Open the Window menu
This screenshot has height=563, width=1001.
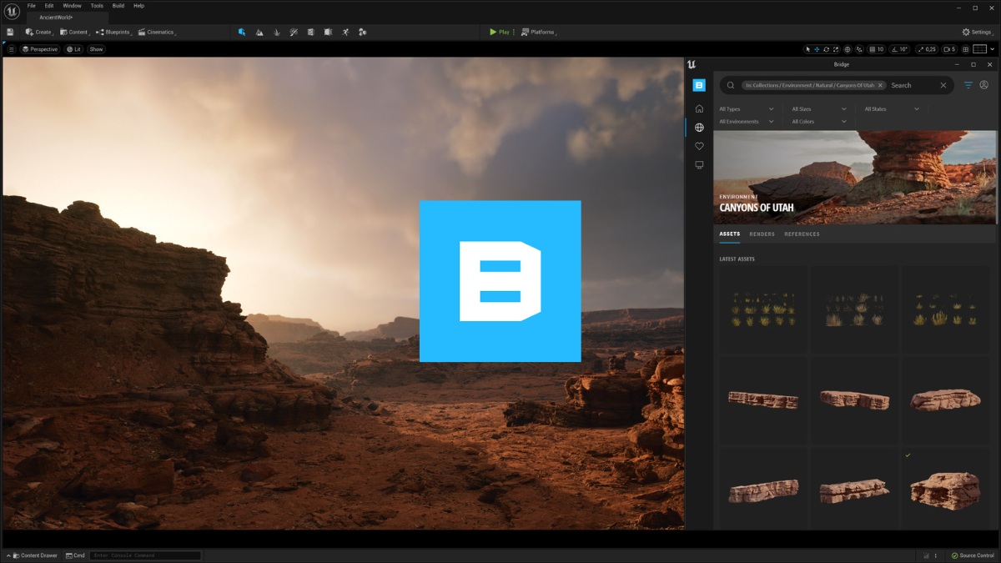pyautogui.click(x=73, y=6)
